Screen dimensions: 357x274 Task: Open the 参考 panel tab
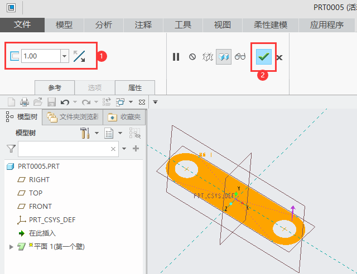(54, 88)
